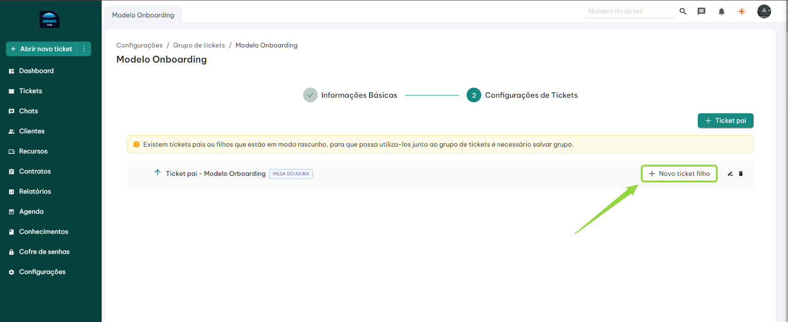Add a new Ticket pai
The height and width of the screenshot is (322, 788).
[x=725, y=121]
